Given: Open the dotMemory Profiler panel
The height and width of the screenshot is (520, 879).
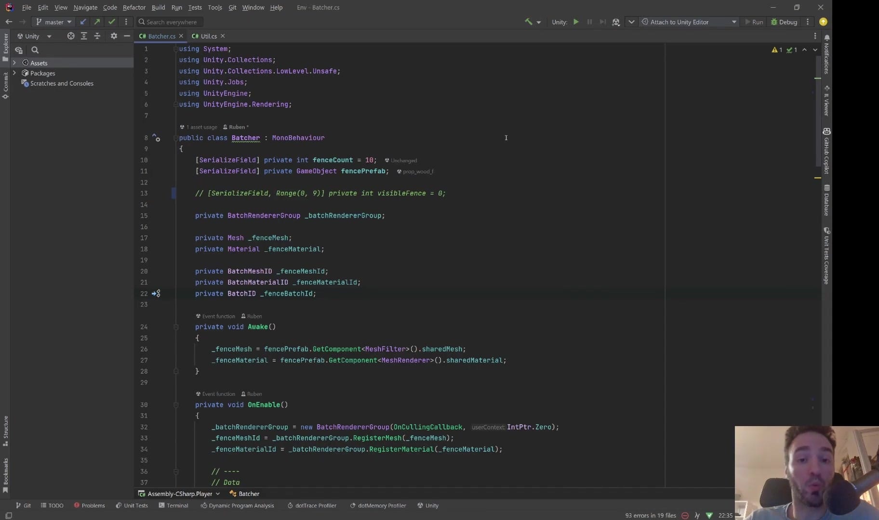Looking at the screenshot, I should click(378, 506).
